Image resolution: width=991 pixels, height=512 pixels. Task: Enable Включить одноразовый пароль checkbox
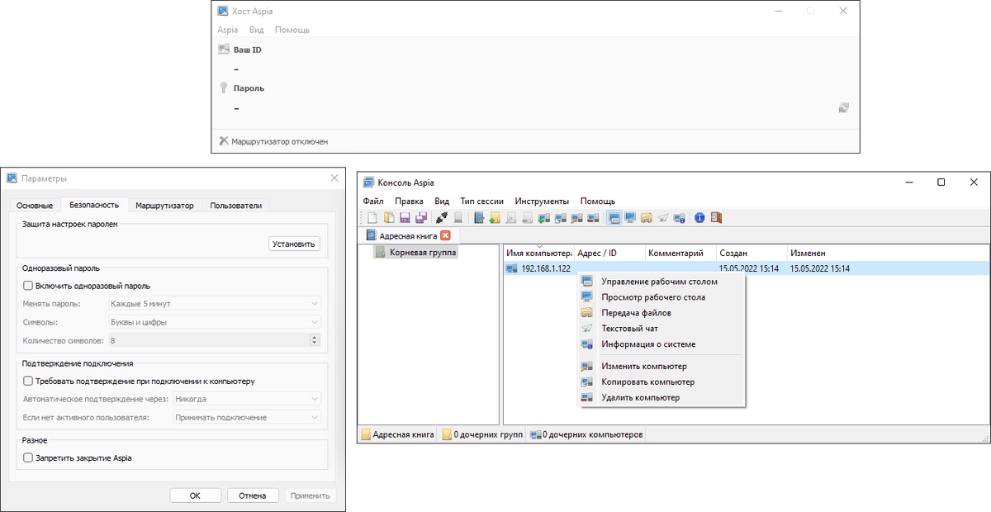[28, 286]
